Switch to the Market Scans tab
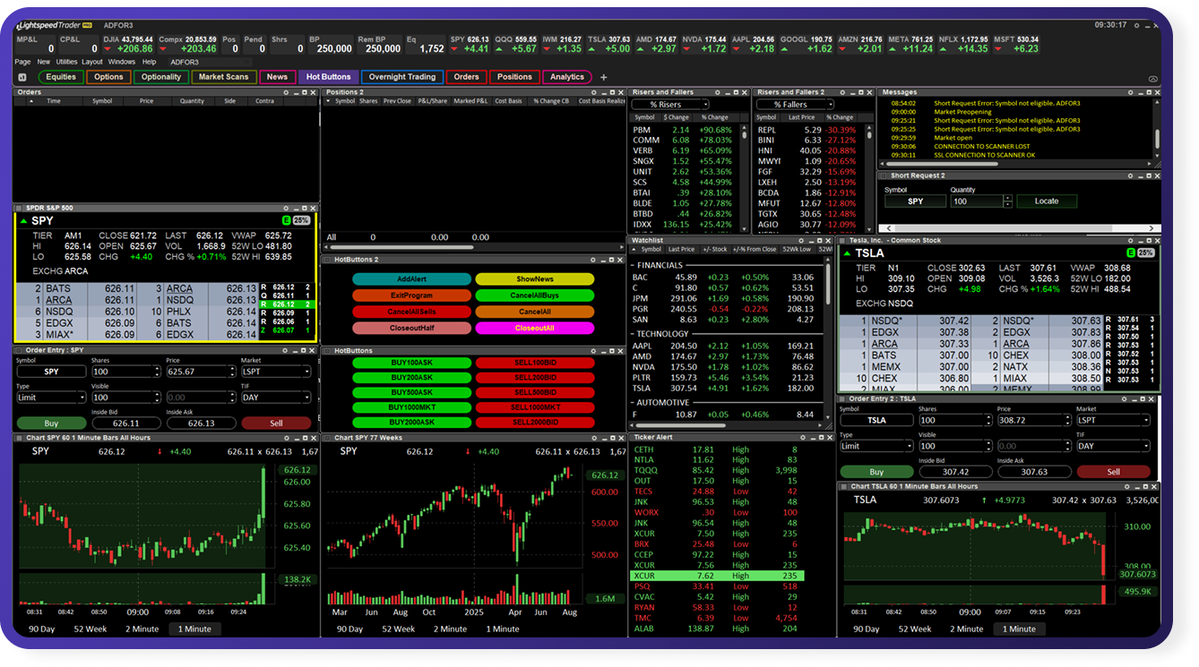Viewport: 1199px width, 667px height. tap(224, 77)
